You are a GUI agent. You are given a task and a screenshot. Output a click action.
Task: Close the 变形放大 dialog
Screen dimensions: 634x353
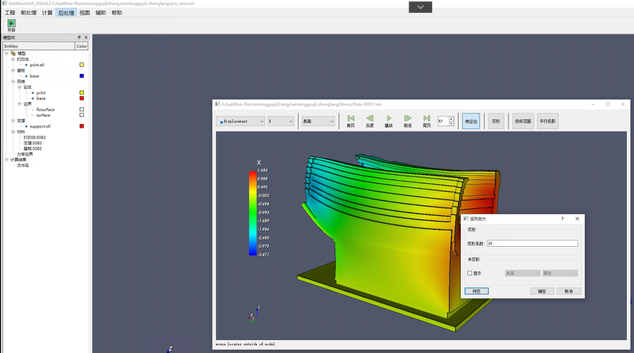coord(577,218)
